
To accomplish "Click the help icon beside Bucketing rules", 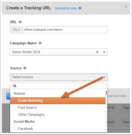I will [x=80, y=8].
